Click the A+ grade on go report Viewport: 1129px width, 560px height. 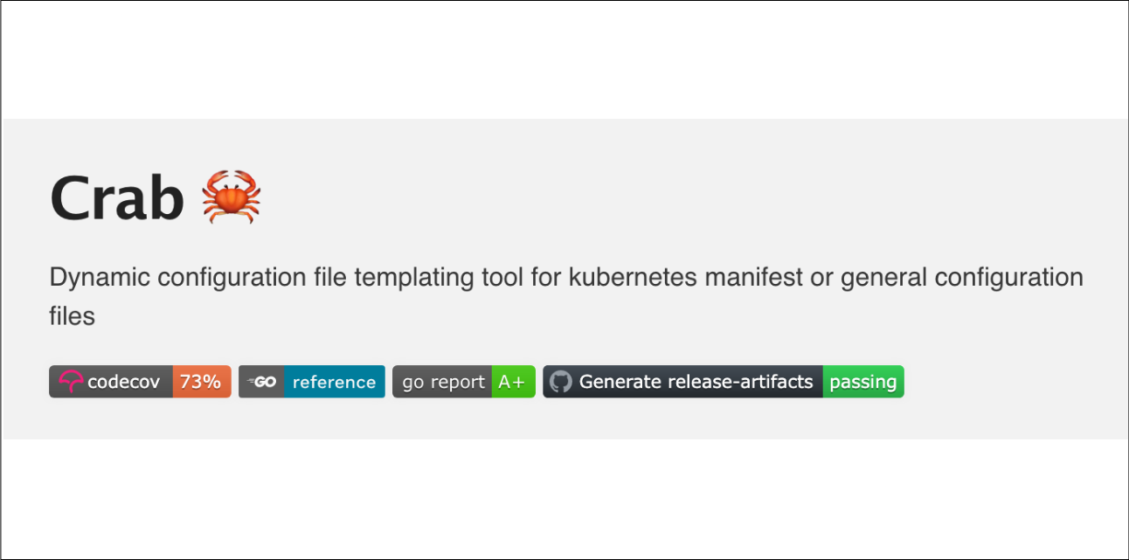coord(512,382)
